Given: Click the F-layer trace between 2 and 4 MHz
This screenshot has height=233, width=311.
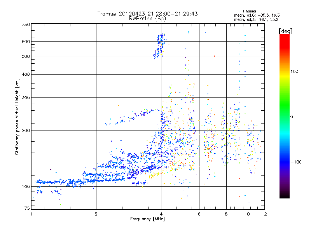Looking at the screenshot, I should click(x=133, y=117).
